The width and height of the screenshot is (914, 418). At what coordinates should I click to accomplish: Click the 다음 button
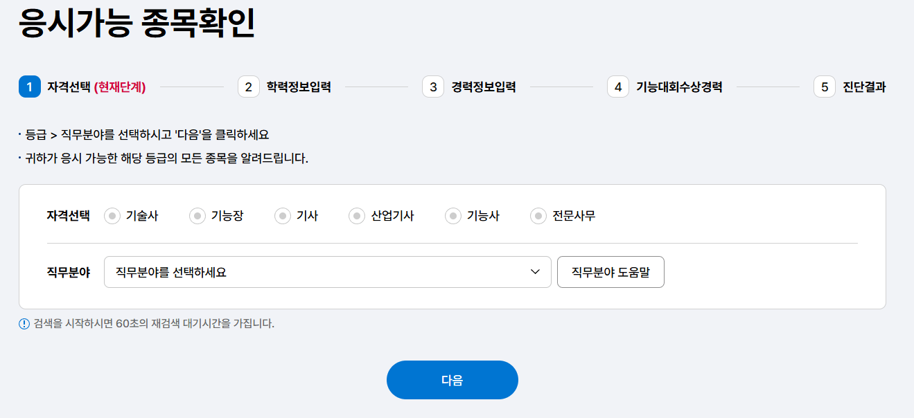452,379
